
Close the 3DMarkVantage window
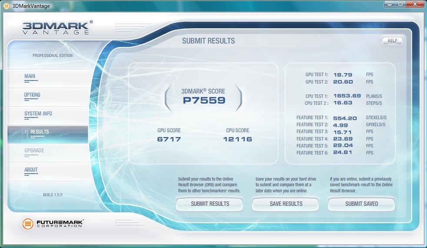[415, 4]
